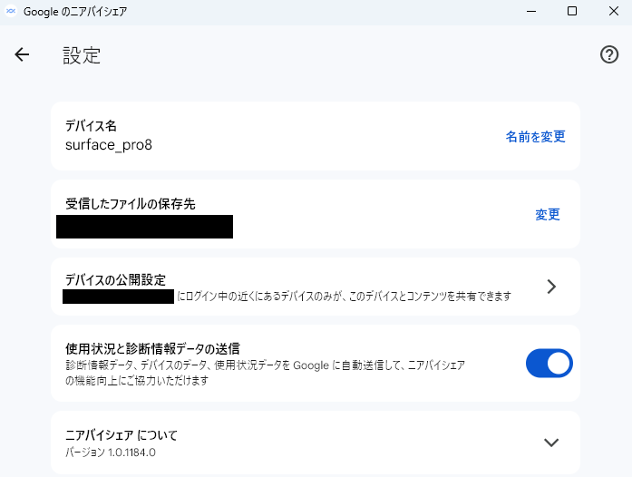Go back using the left arrow icon
Viewport: 632px width, 477px height.
[x=22, y=54]
